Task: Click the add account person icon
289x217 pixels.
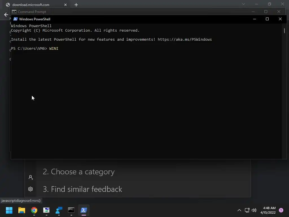Action: coord(31,177)
